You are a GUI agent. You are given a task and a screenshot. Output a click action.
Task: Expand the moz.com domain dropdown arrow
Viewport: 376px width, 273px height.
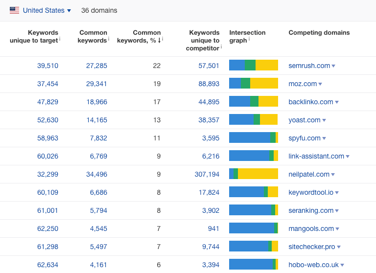click(320, 84)
